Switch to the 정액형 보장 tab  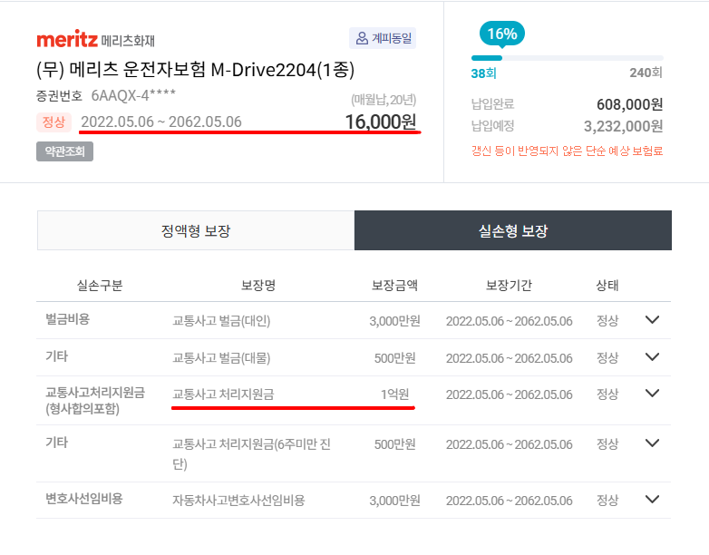[x=196, y=230]
